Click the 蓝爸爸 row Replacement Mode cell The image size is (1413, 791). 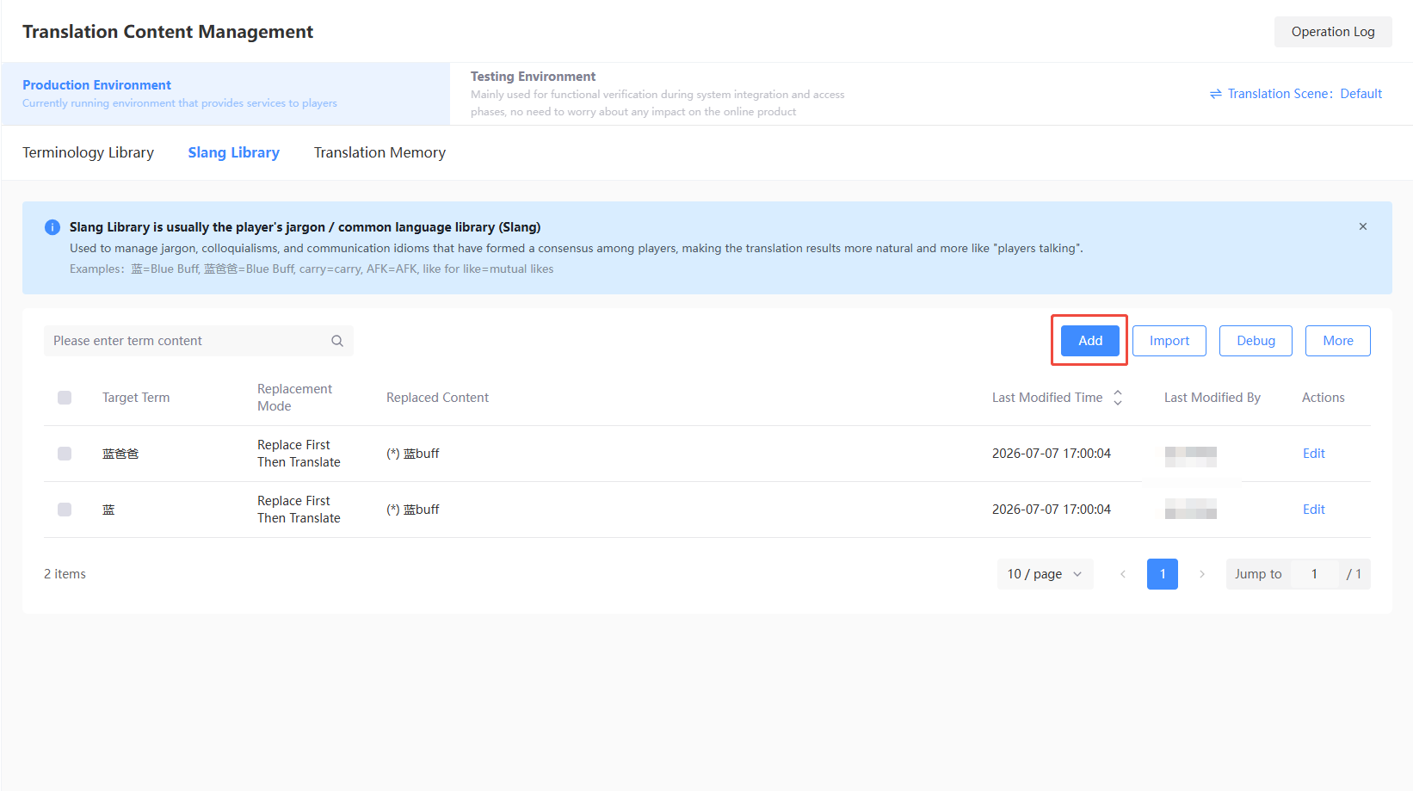[299, 454]
